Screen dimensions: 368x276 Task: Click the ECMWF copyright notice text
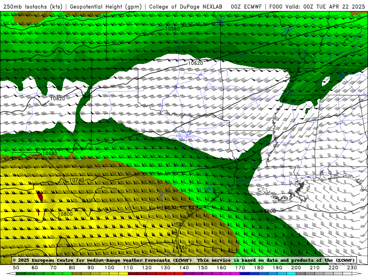(184, 260)
